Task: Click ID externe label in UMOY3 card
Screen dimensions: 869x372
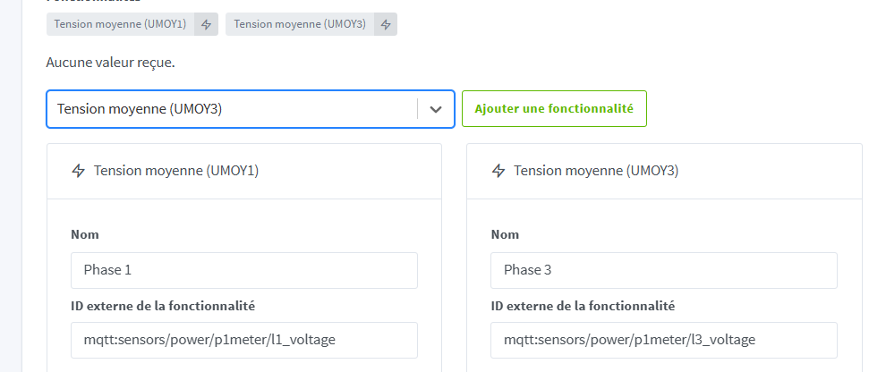Action: 583,306
